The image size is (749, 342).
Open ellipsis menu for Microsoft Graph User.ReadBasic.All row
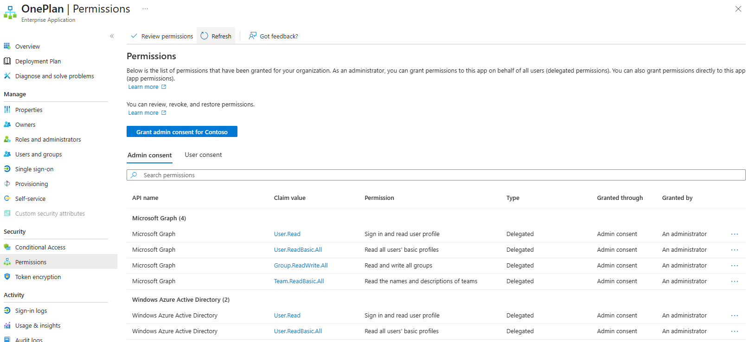point(735,250)
